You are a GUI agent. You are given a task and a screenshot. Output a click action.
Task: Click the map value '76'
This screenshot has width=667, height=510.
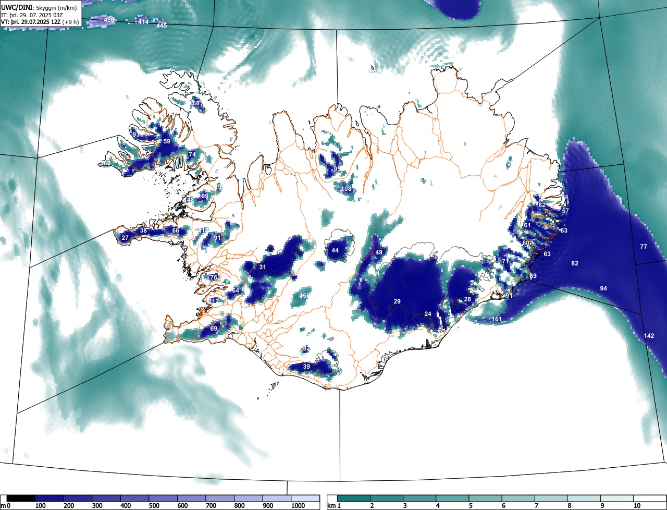213,277
